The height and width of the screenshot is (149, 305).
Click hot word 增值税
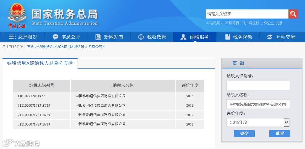(254, 23)
